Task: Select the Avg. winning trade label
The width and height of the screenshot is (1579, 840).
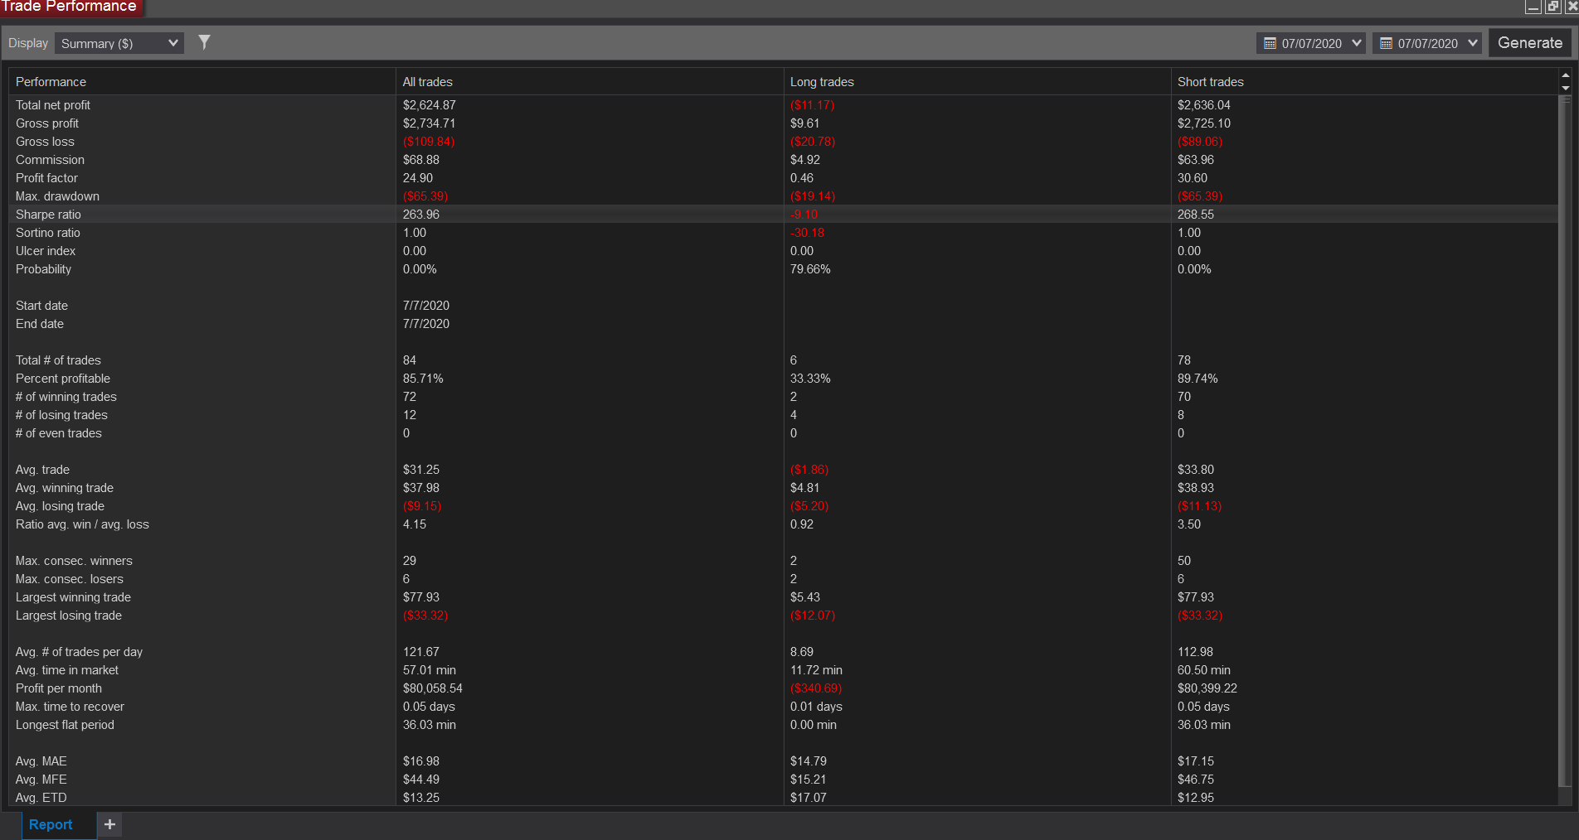Action: point(65,488)
